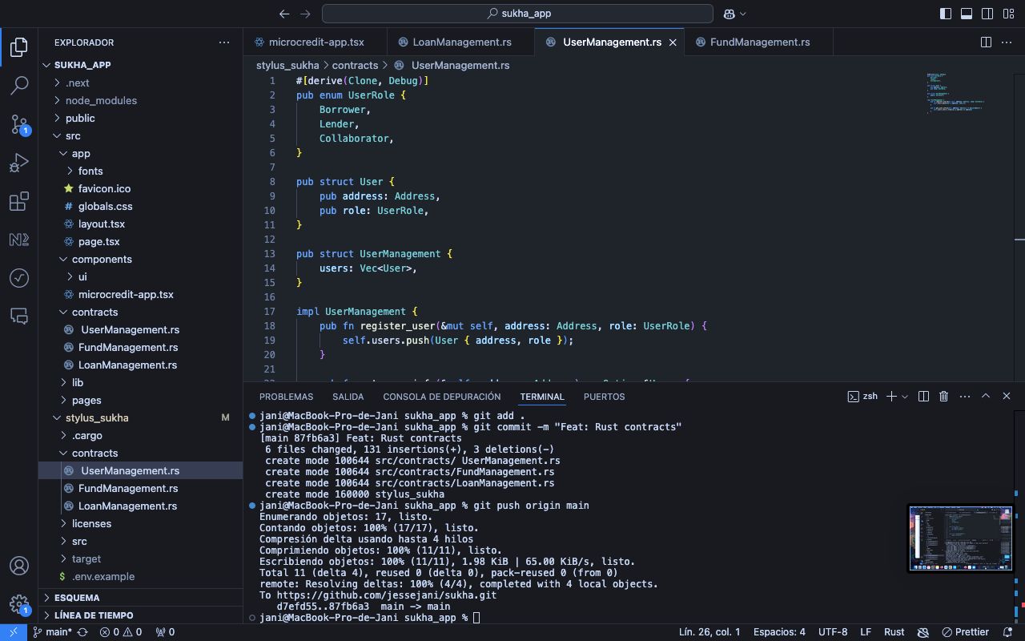Open the Search view in activity bar
The image size is (1025, 641).
click(19, 86)
